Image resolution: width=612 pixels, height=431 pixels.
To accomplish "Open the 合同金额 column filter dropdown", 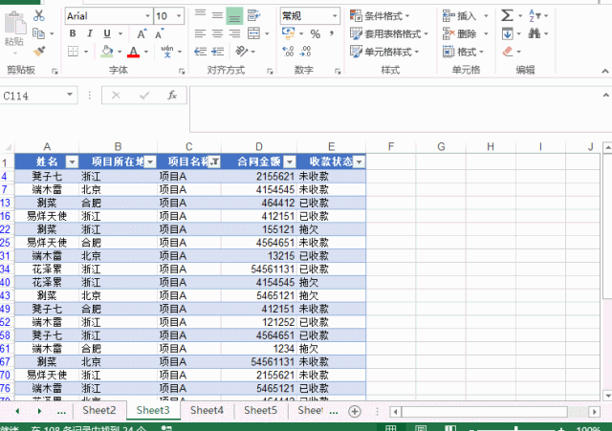I will [x=290, y=162].
